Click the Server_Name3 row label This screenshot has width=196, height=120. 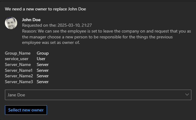coord(19,82)
